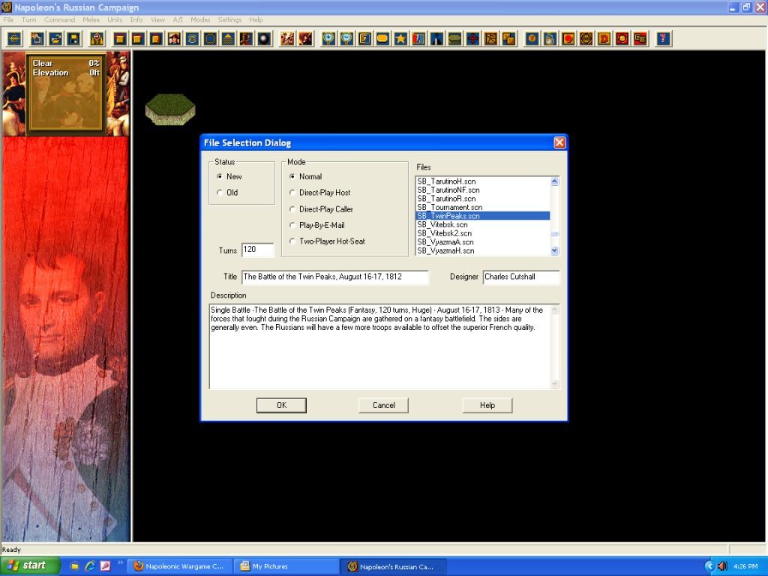
Task: Click the yellow octagon toolbar icon
Action: coord(382,39)
